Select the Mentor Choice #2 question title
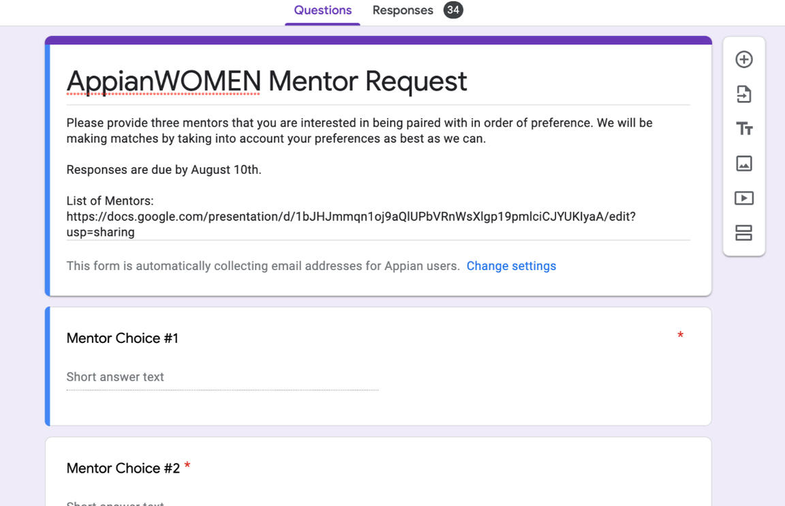The width and height of the screenshot is (785, 506). [123, 468]
